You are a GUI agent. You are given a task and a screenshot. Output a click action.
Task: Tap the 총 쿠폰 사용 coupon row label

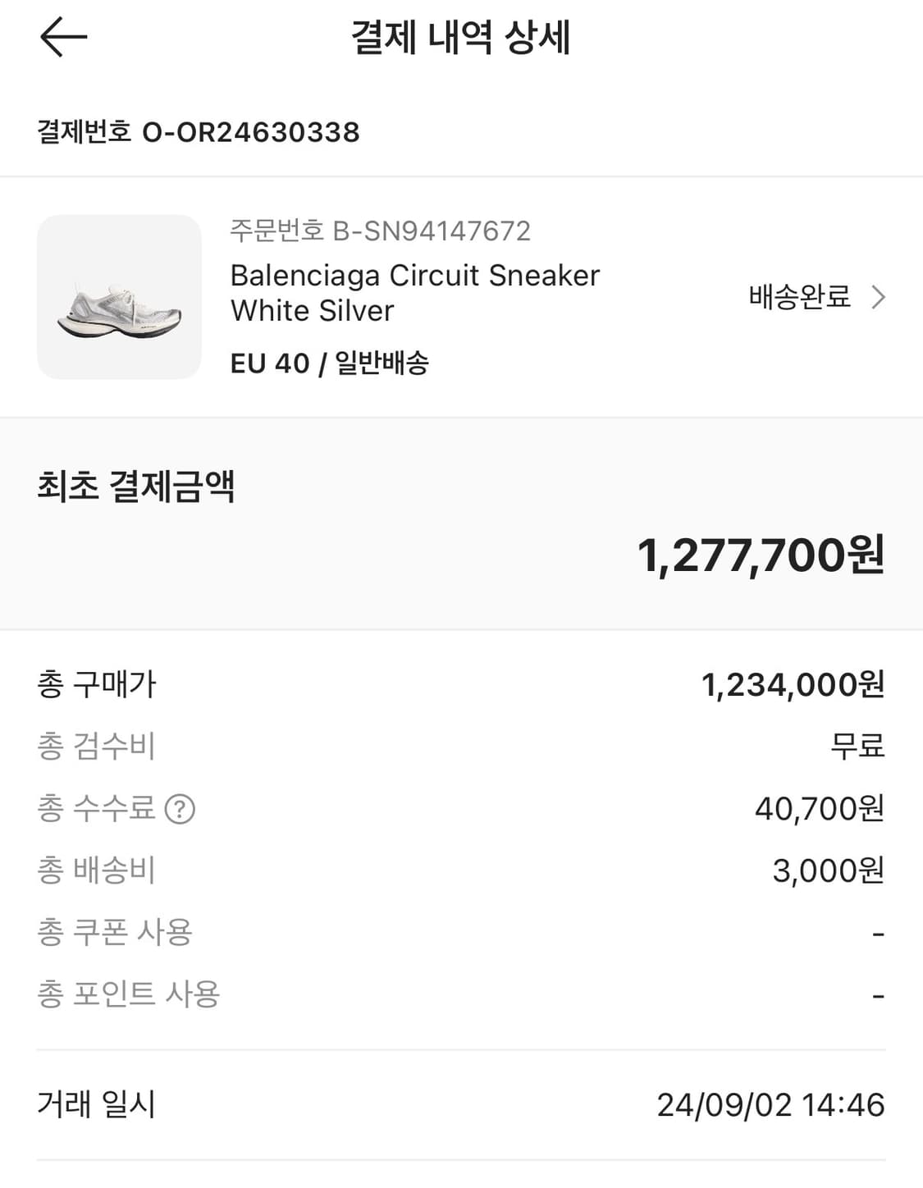115,932
